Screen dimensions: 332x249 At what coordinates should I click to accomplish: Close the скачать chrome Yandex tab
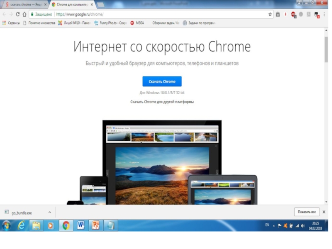(x=45, y=5)
